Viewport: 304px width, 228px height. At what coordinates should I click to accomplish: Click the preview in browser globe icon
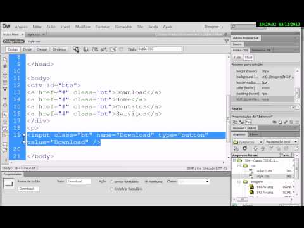coord(86,49)
